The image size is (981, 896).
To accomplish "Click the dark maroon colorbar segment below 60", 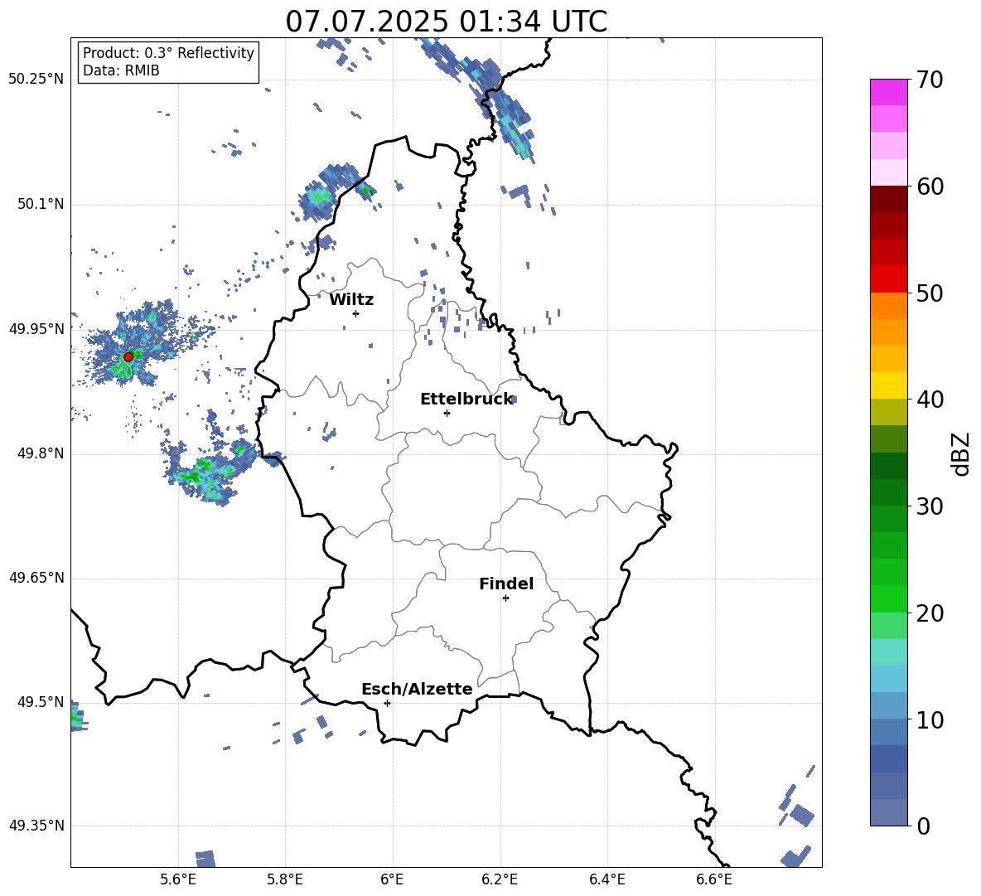I will [889, 199].
